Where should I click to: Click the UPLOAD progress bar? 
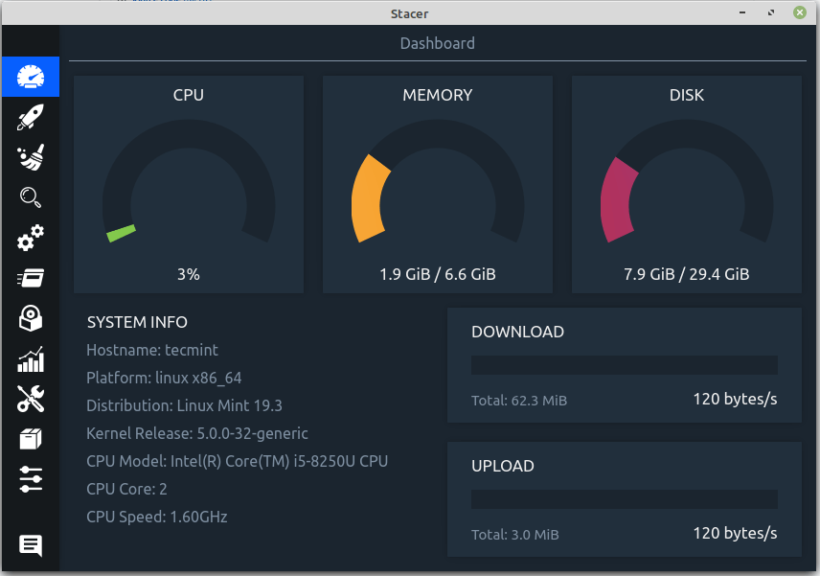point(624,498)
